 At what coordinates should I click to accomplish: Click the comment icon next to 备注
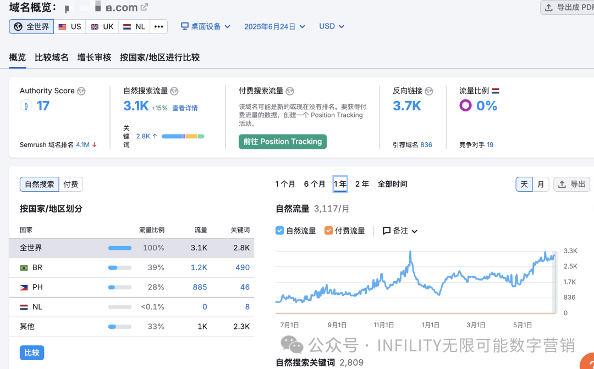coord(387,231)
